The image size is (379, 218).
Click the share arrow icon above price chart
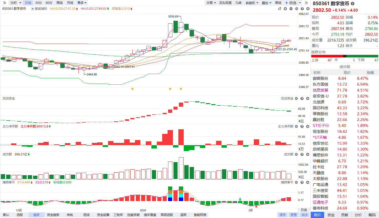[x=280, y=9]
